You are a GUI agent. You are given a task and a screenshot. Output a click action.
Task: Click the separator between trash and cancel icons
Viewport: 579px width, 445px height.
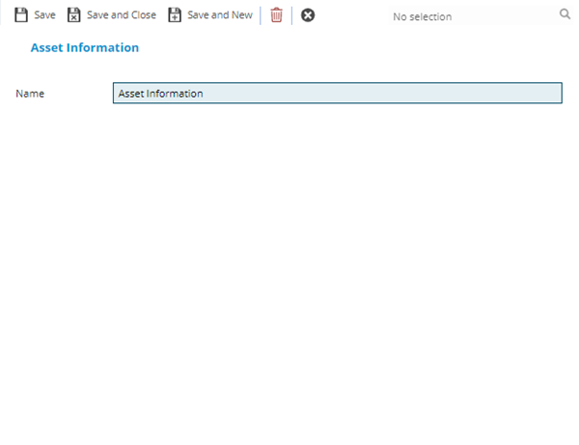pos(292,15)
